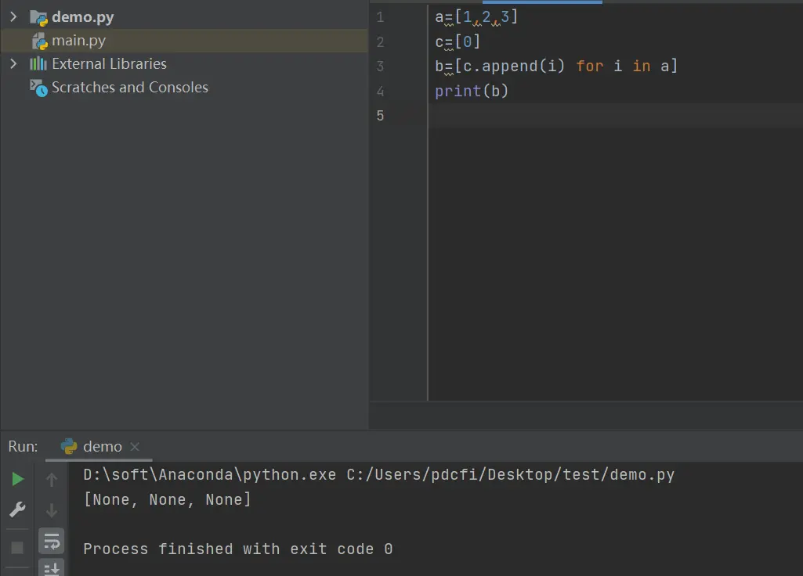The image size is (803, 576).
Task: Click the down arrow in Run panel
Action: point(51,510)
